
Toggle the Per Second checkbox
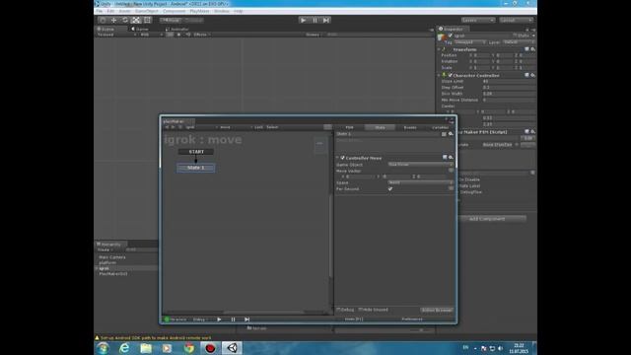tap(390, 188)
